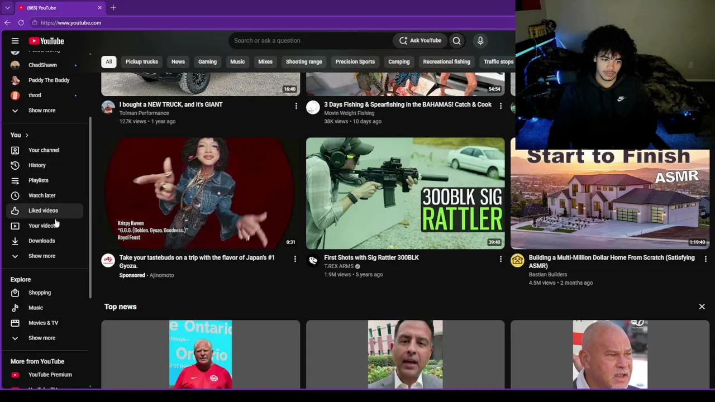
Task: Open 'I bought a NEW TRUCK' video title
Action: coord(171,104)
